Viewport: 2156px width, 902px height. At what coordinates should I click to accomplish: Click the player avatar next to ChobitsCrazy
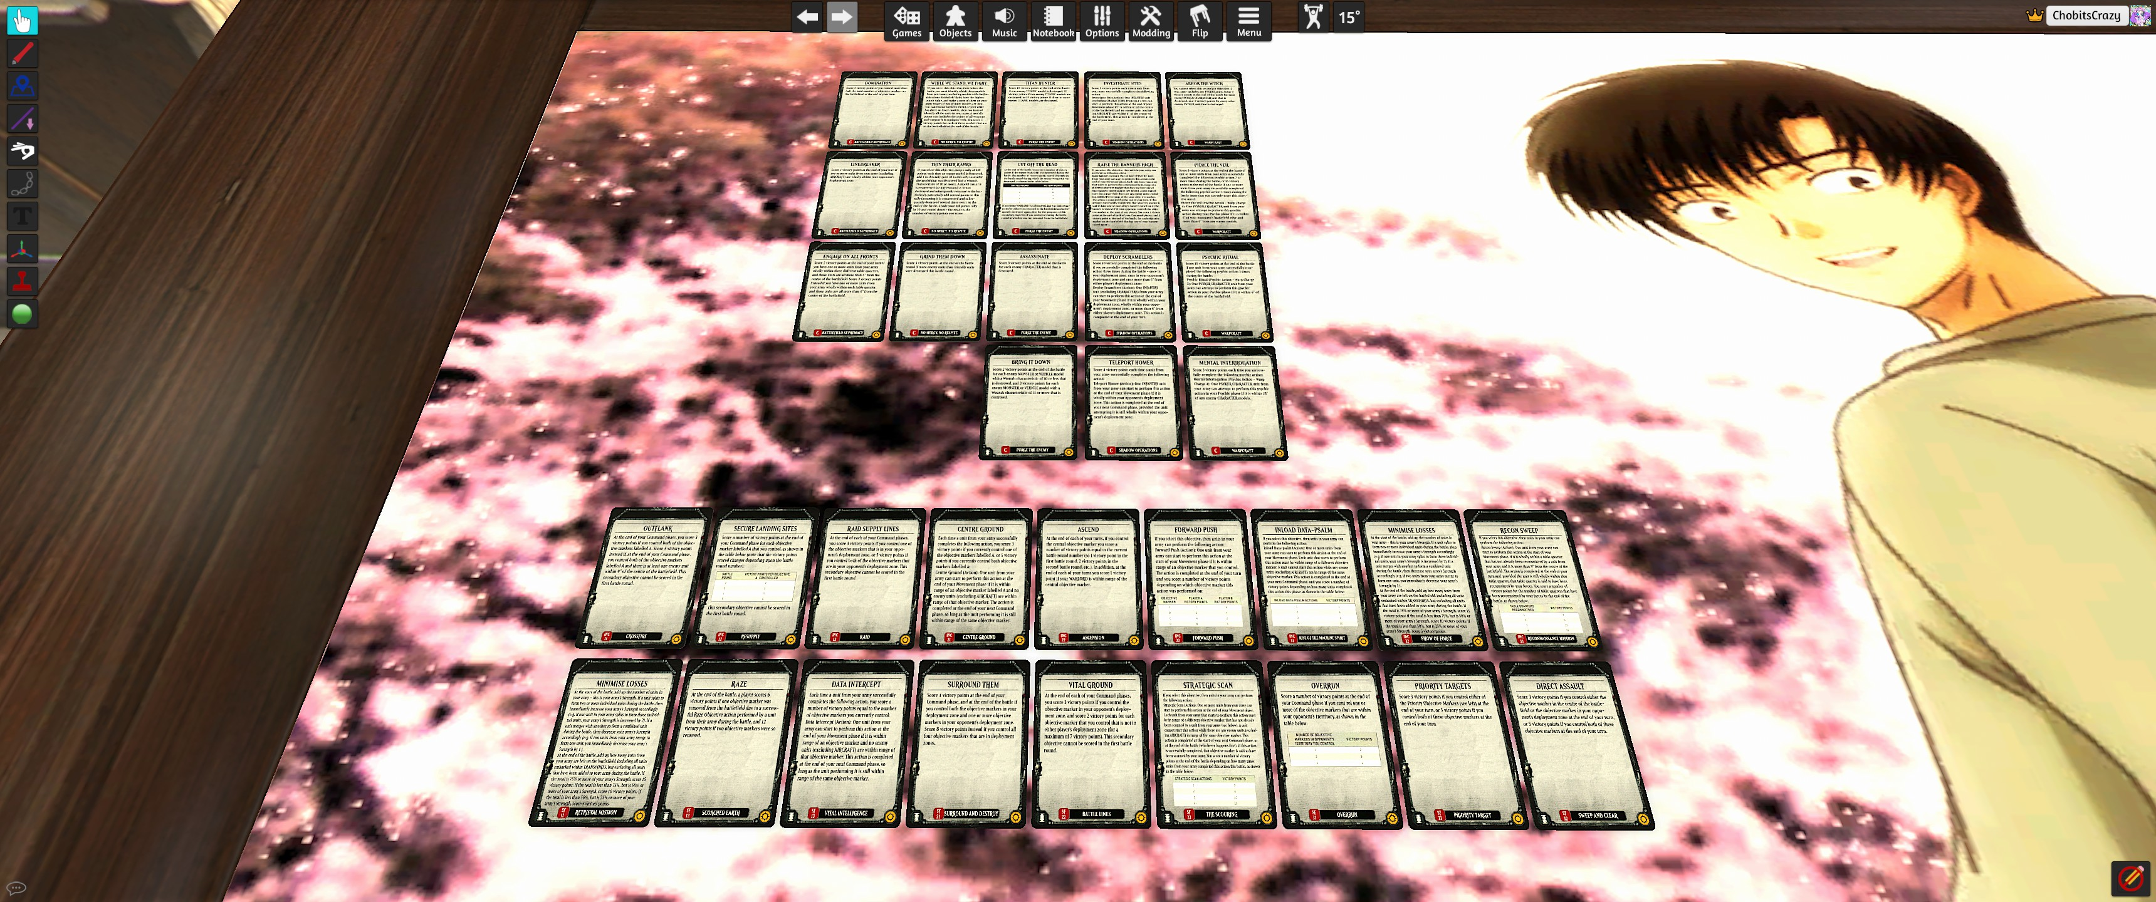point(2140,15)
